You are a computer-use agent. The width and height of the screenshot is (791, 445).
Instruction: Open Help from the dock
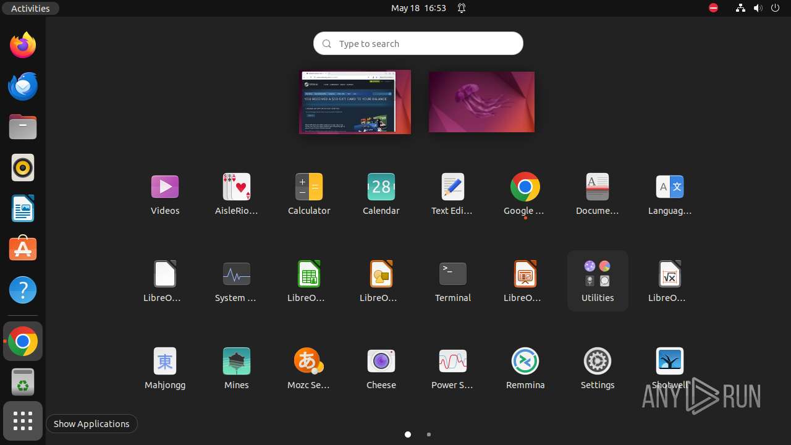coord(23,290)
